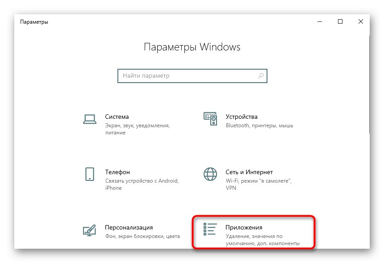
Task: Click the text Bluetooth, принтеры, мышь
Action: pos(259,125)
